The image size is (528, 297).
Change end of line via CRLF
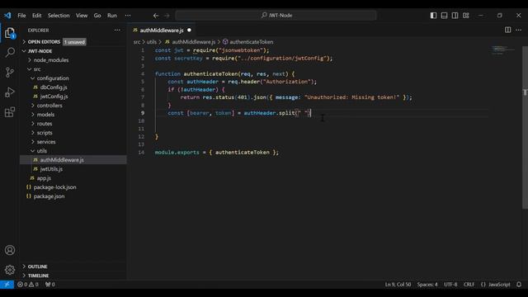469,284
